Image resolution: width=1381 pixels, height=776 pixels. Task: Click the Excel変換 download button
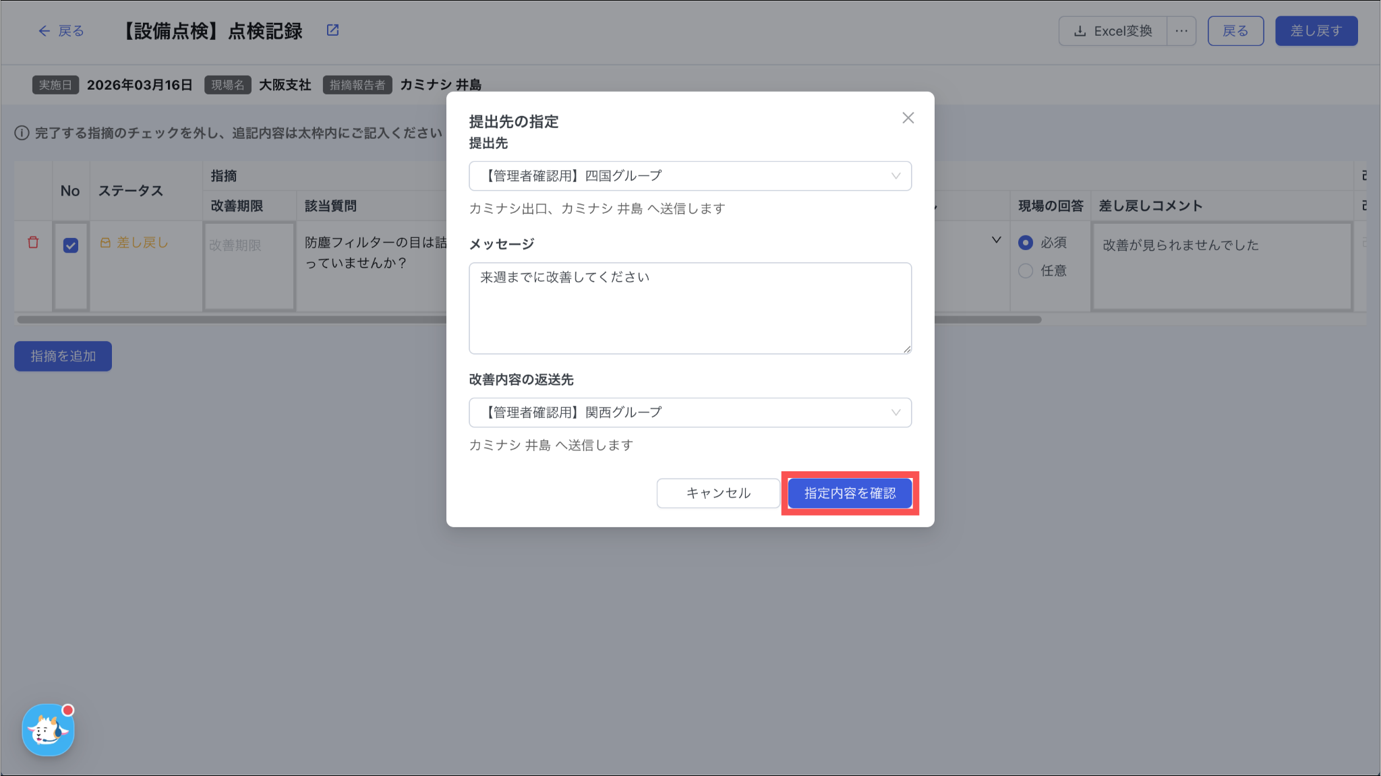click(1113, 31)
